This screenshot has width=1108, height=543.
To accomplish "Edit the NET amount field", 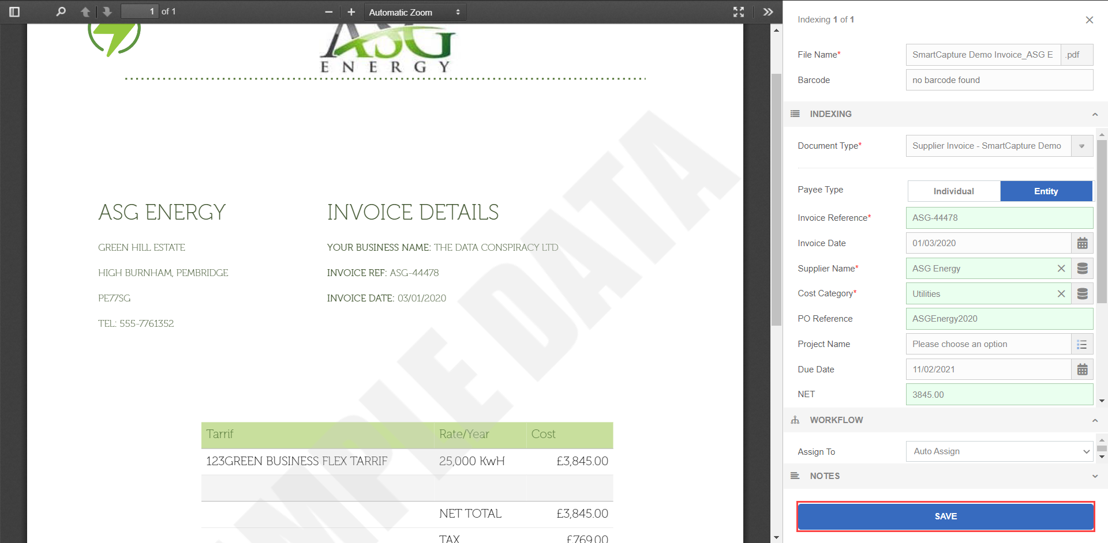I will tap(1000, 395).
